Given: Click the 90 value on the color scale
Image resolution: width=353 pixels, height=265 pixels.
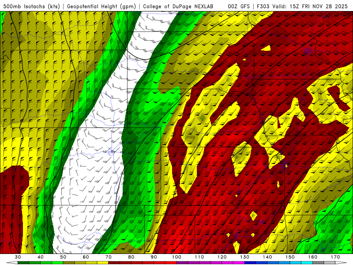Looking at the screenshot, I should coord(154,257).
